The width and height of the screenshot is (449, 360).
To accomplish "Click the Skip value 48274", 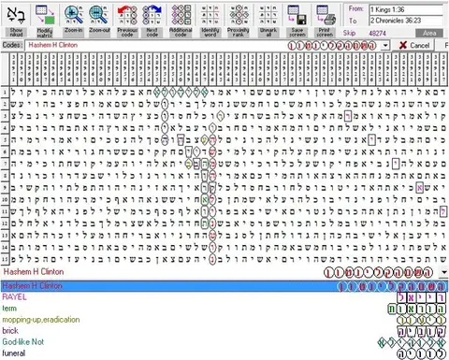I will tap(377, 34).
